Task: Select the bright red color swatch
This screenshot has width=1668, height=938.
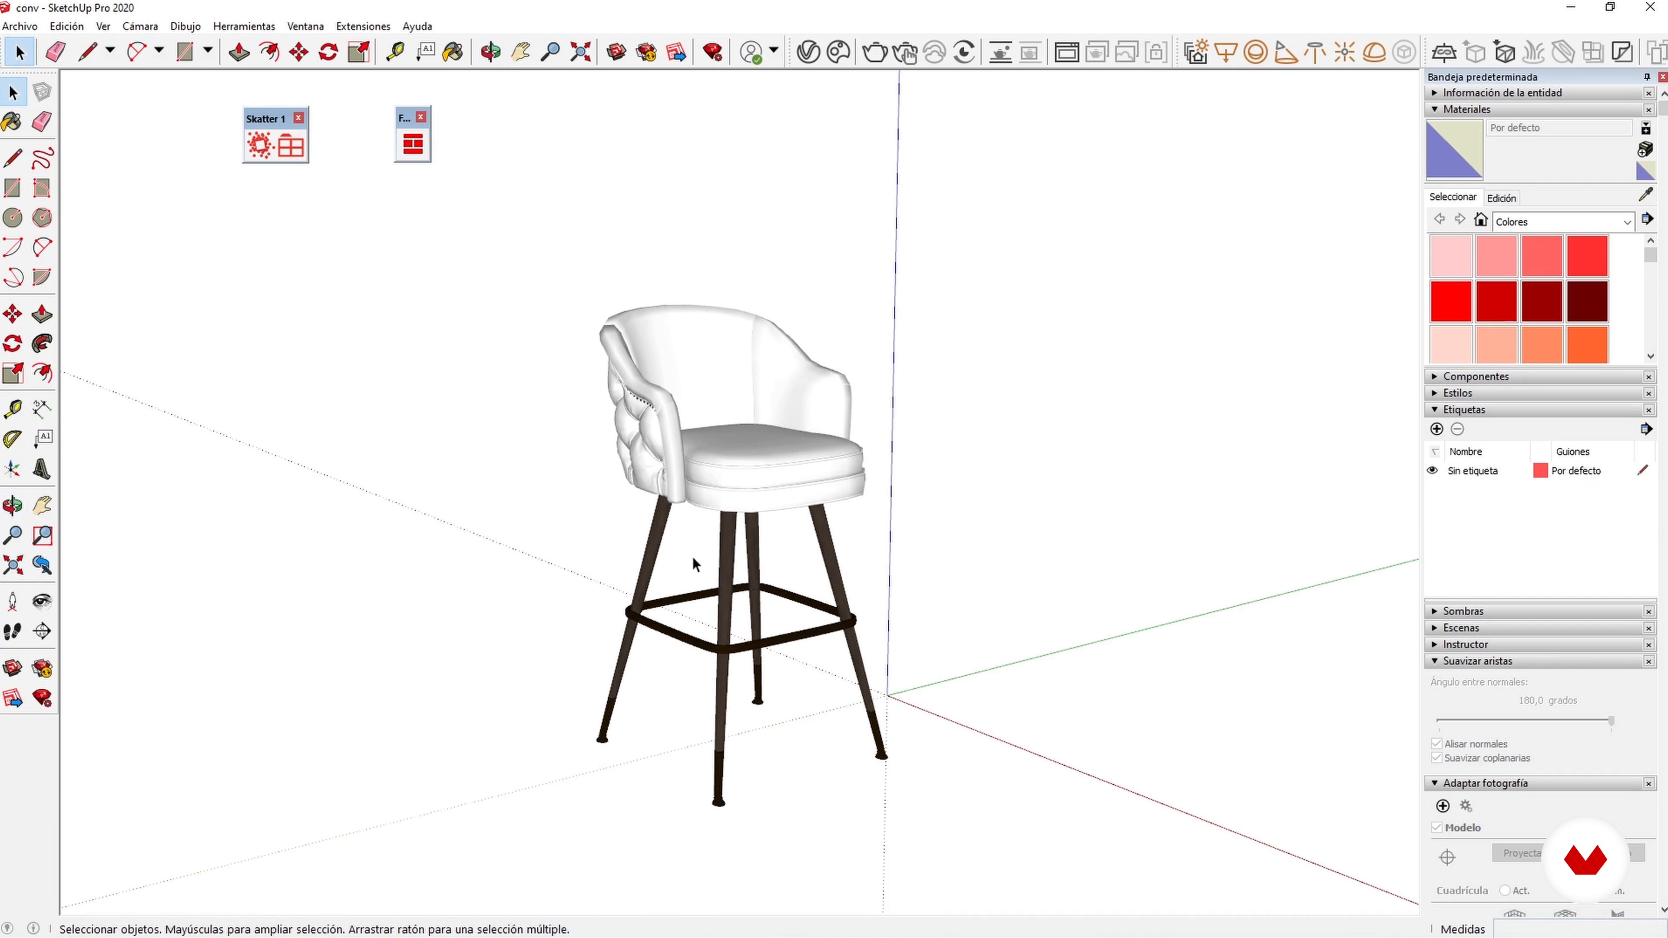Action: click(1450, 301)
